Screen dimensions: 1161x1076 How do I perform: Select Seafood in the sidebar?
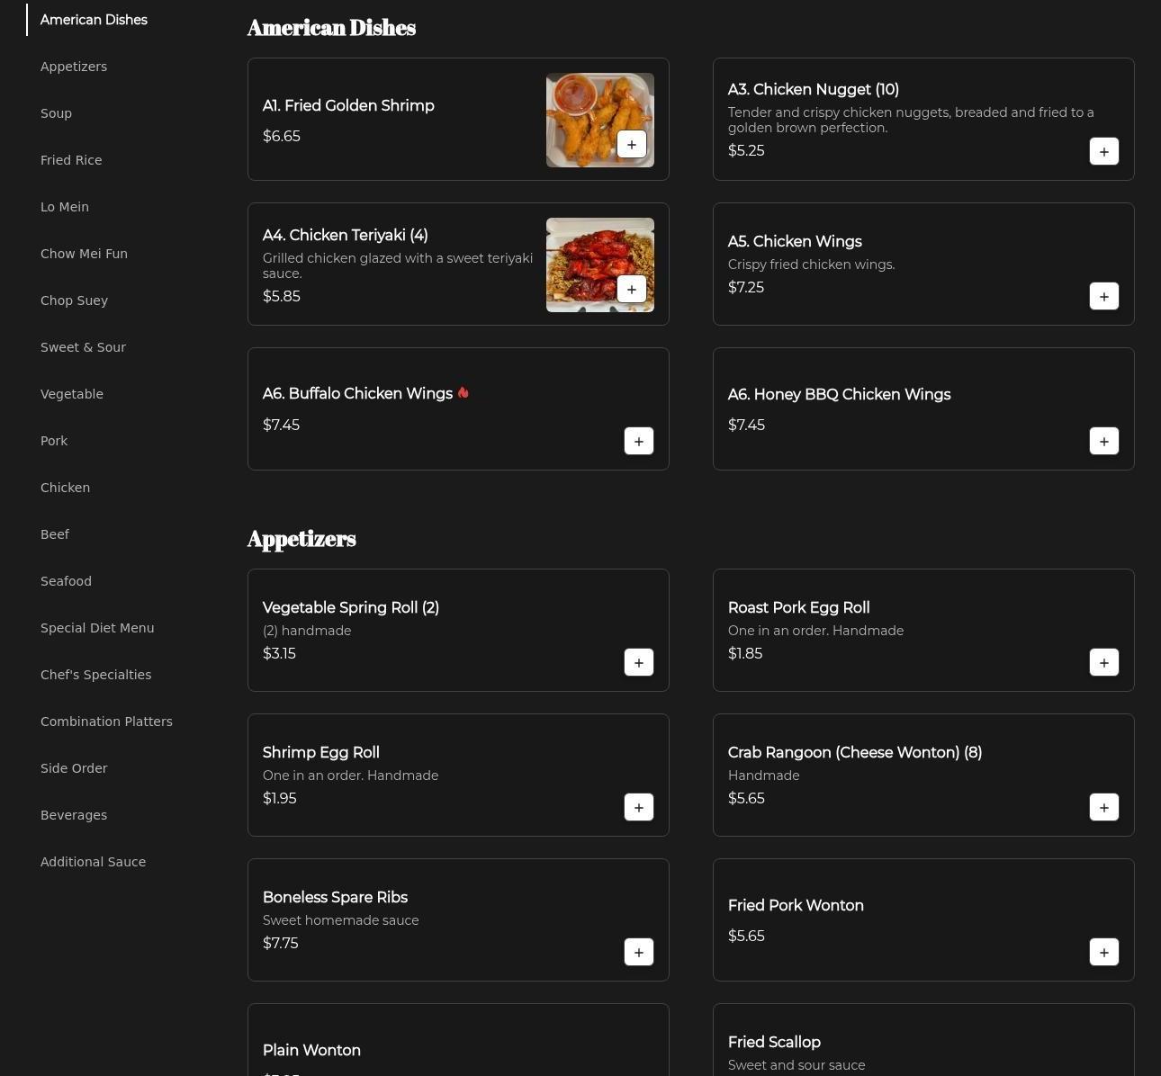(x=66, y=581)
